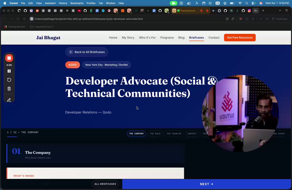Open the US input source menu
The height and width of the screenshot is (190, 292).
pos(217,3)
